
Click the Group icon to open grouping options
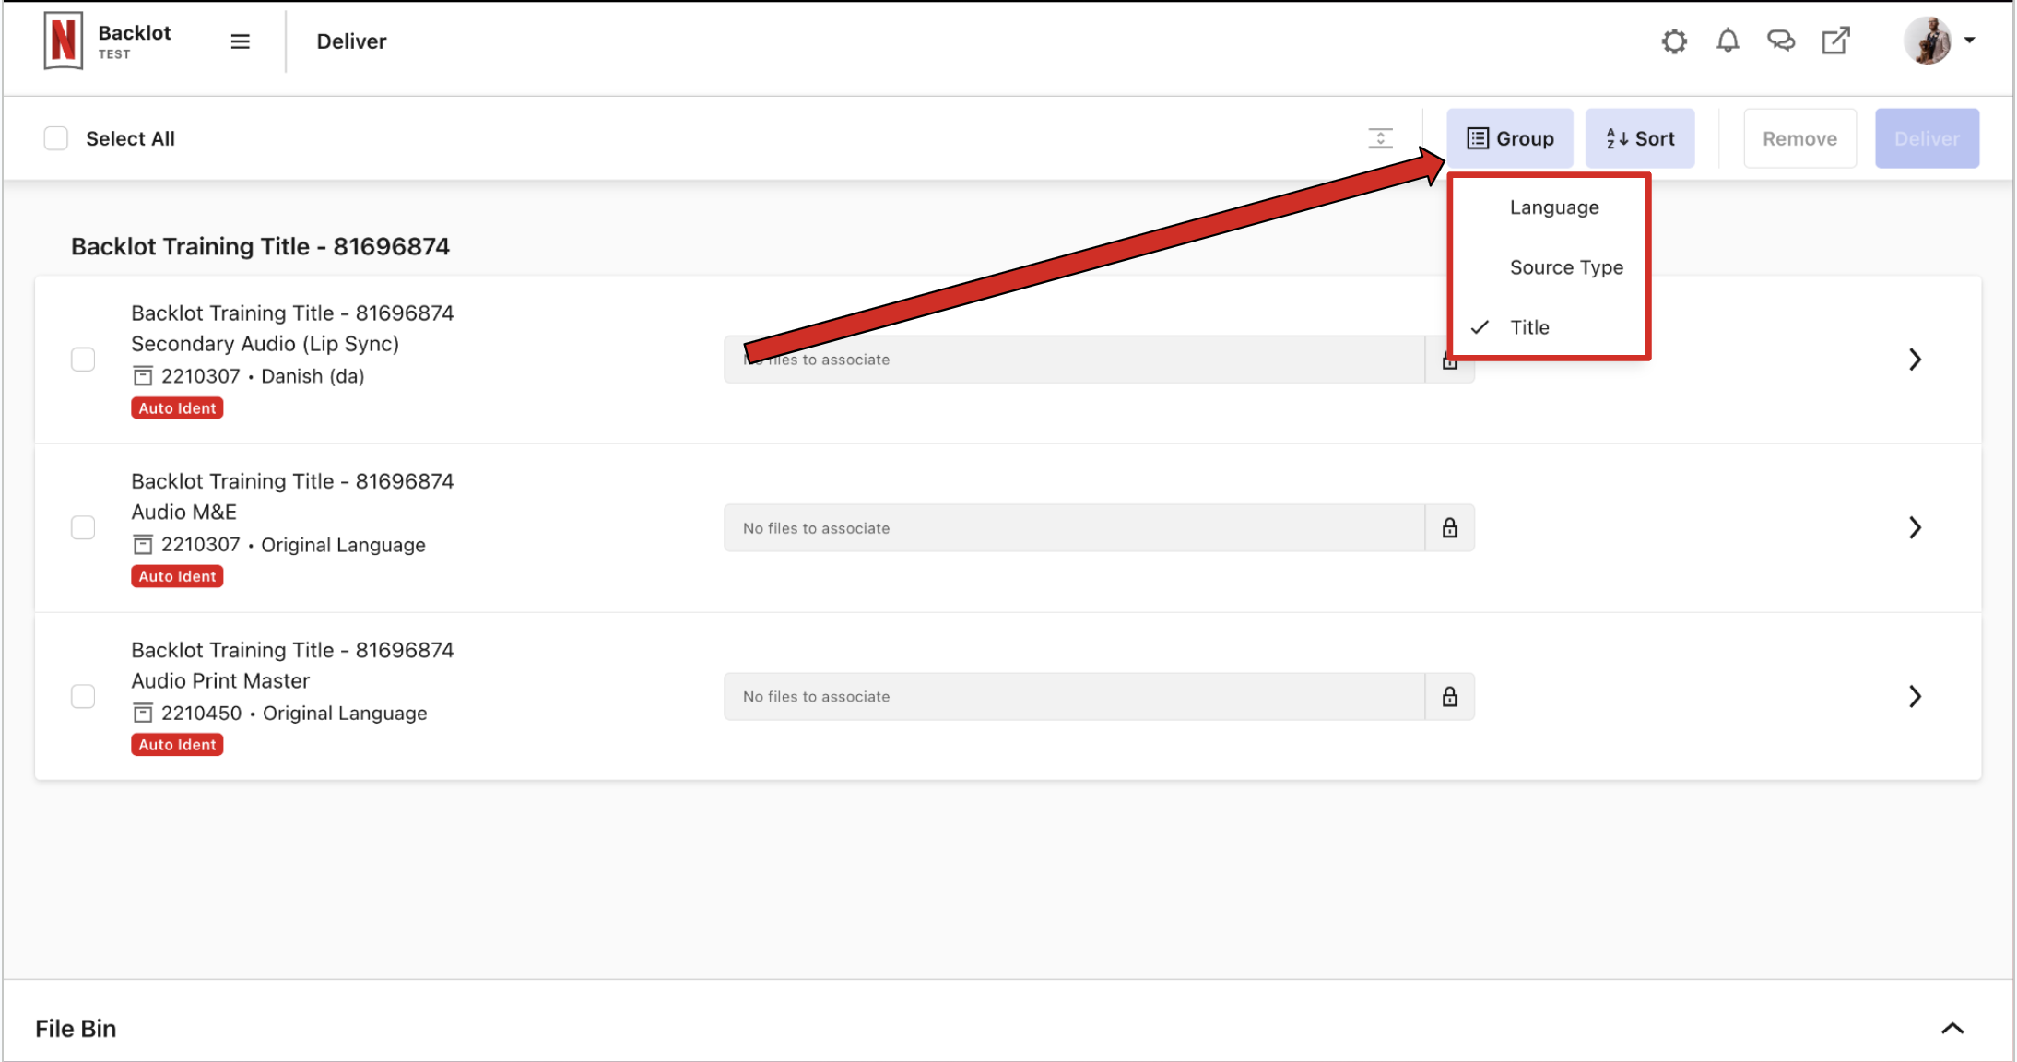(1510, 137)
